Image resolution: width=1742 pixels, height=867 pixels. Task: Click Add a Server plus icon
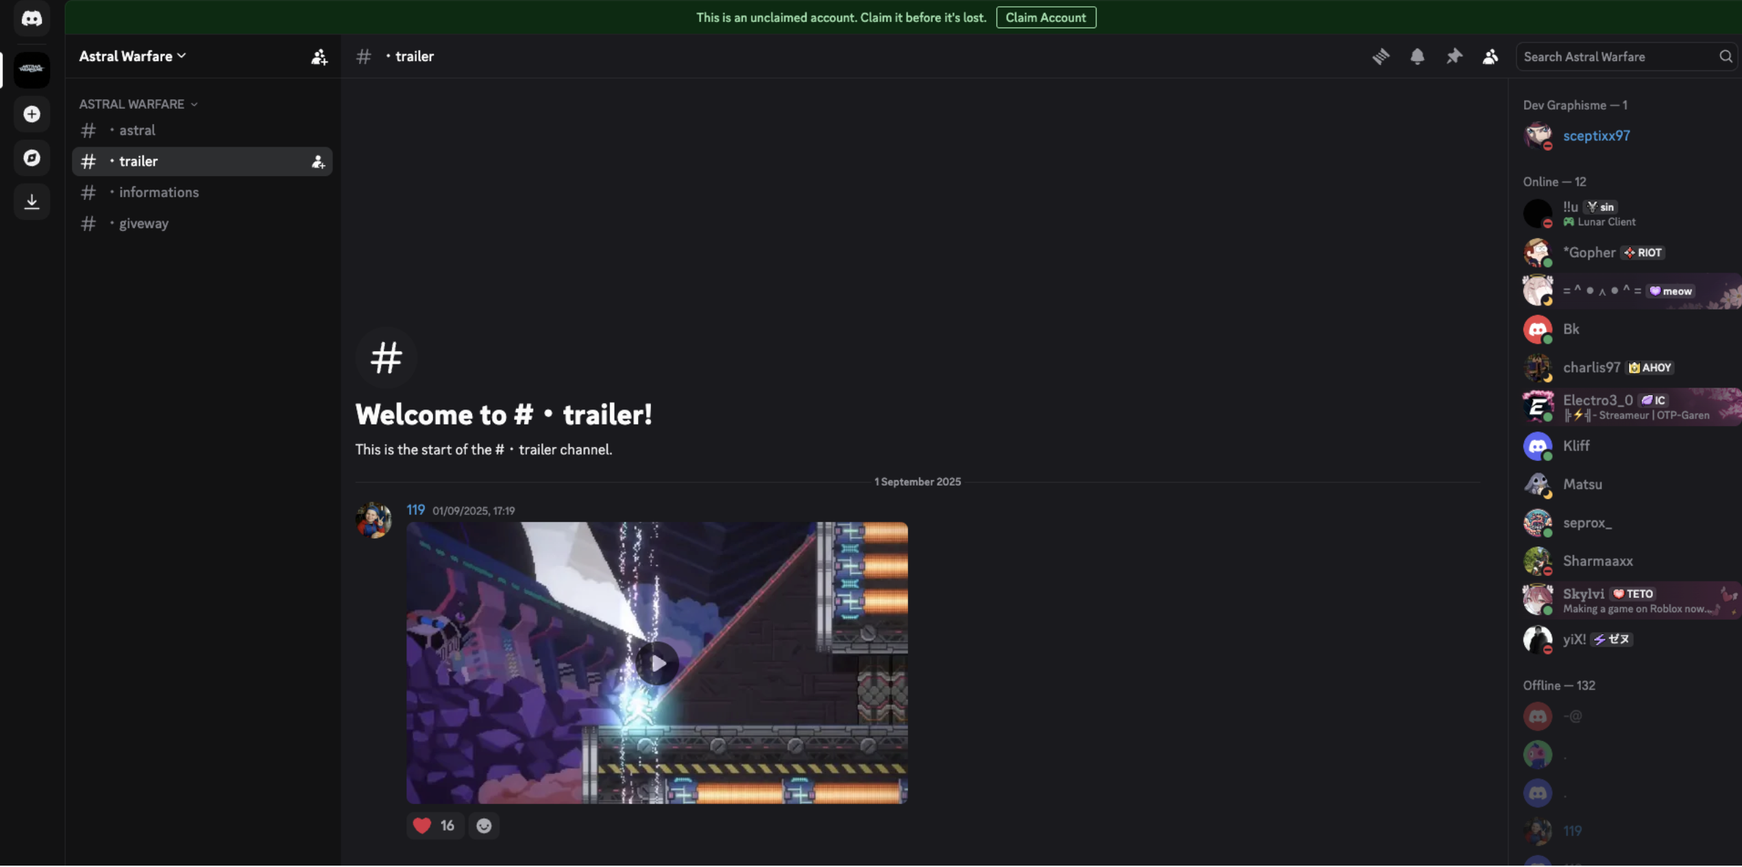[x=32, y=114]
